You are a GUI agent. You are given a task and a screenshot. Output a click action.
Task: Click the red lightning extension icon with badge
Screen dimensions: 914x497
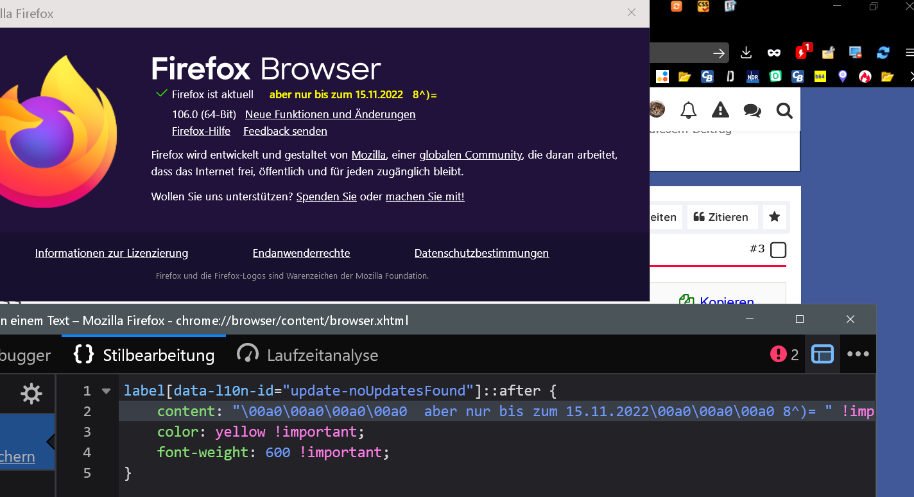tap(803, 51)
